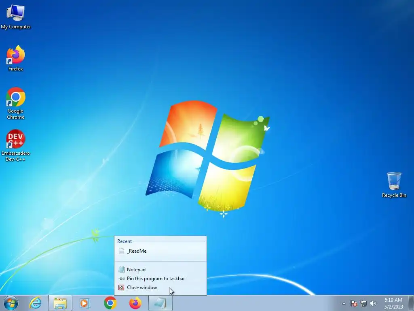Open the clock showing 5:10 AM
Screen dimensions: 414x311
pos(393,303)
